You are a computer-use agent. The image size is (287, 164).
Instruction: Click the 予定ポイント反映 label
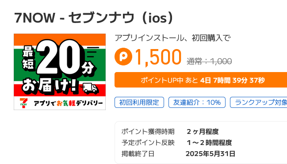point(148,143)
